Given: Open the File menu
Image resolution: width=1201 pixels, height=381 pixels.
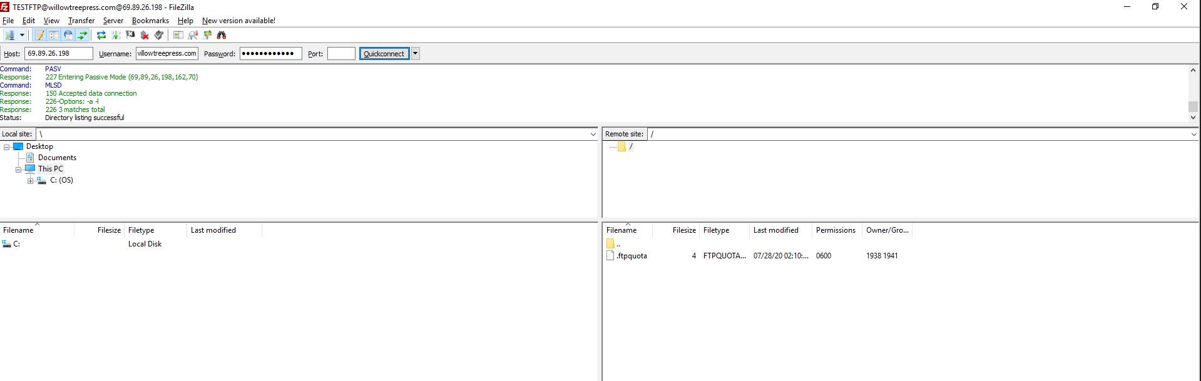Looking at the screenshot, I should click(8, 21).
